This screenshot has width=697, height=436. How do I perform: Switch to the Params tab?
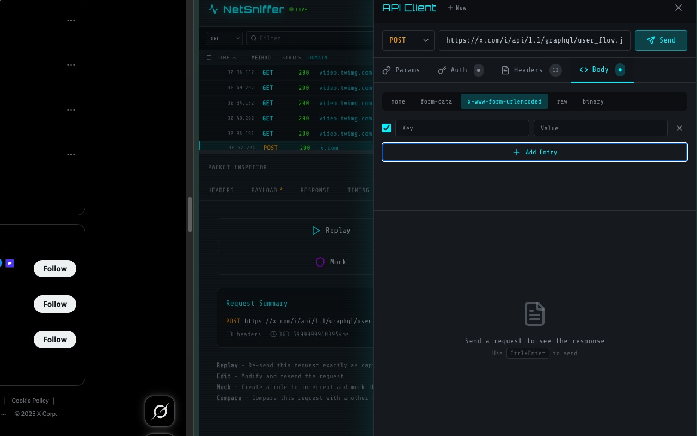click(x=401, y=70)
